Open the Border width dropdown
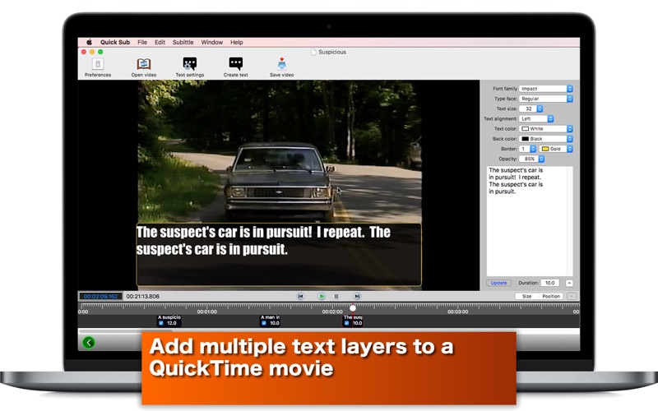The height and width of the screenshot is (411, 658). (527, 149)
